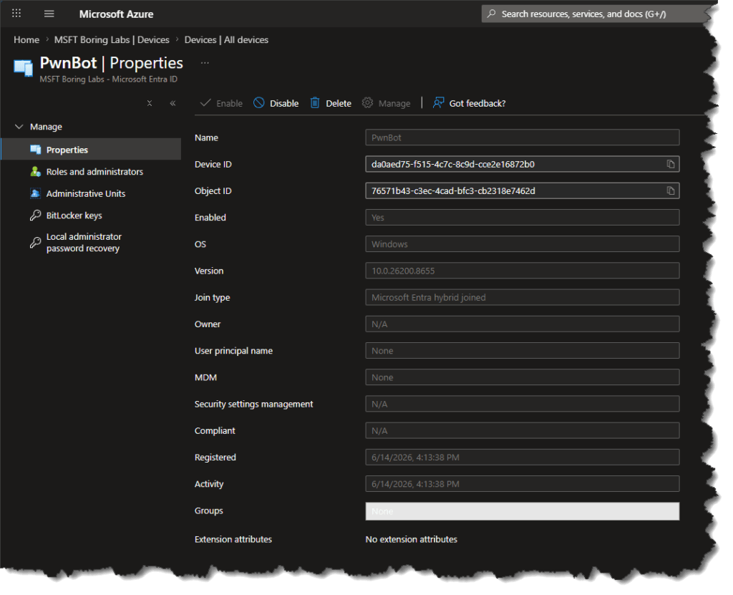Viewport: 733px width, 595px height.
Task: Click the Join type field
Action: coord(522,298)
